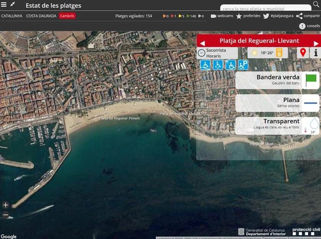Click the red location pin icon

[303, 53]
